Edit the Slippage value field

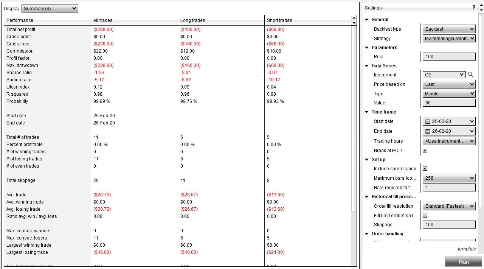(x=449, y=224)
